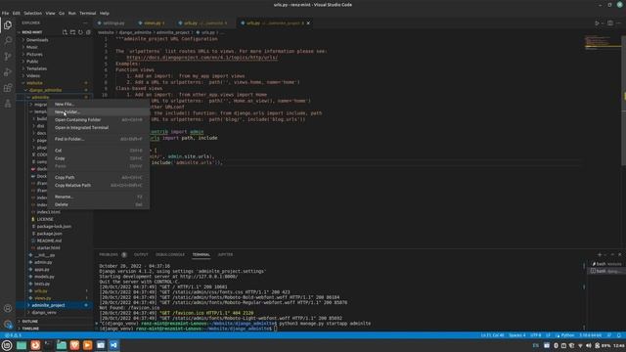Open the Terminal app from taskbar
626x352 pixels.
[48, 345]
